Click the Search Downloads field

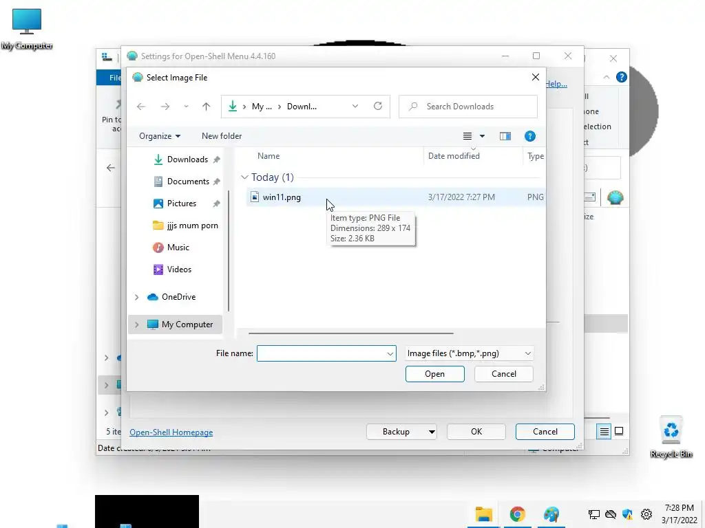pyautogui.click(x=468, y=107)
